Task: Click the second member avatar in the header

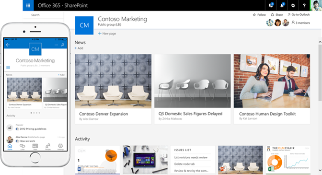Action: [277, 23]
